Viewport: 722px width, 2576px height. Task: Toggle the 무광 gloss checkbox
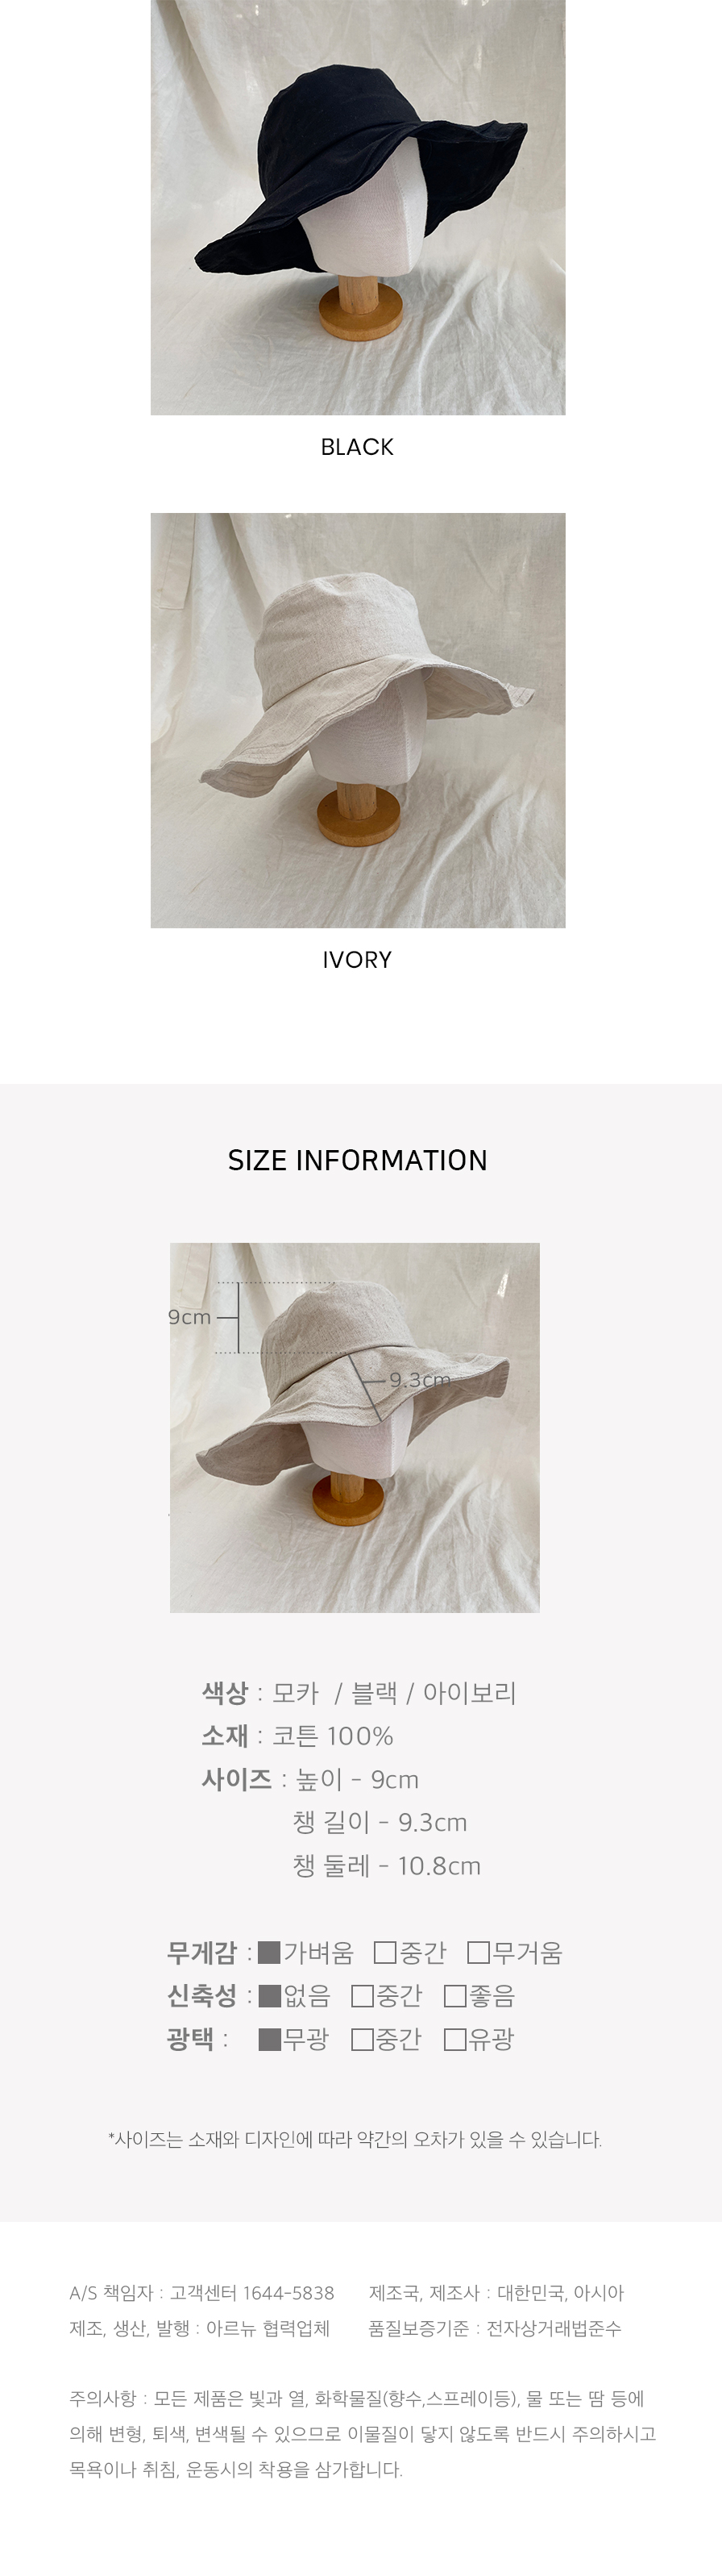tap(270, 2039)
